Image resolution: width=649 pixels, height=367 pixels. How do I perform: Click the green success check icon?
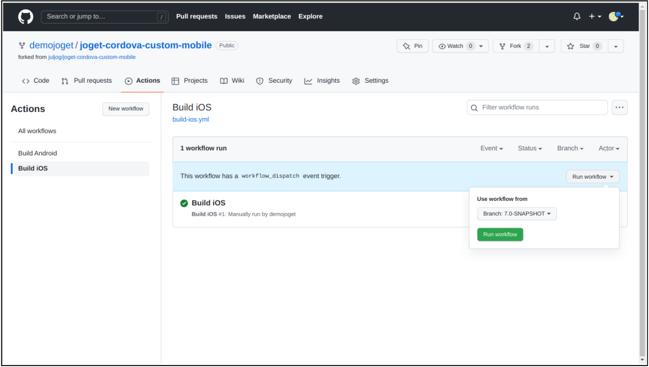click(184, 204)
